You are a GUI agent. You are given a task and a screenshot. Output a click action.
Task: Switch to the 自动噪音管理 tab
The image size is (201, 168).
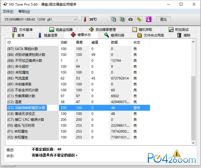102,30
